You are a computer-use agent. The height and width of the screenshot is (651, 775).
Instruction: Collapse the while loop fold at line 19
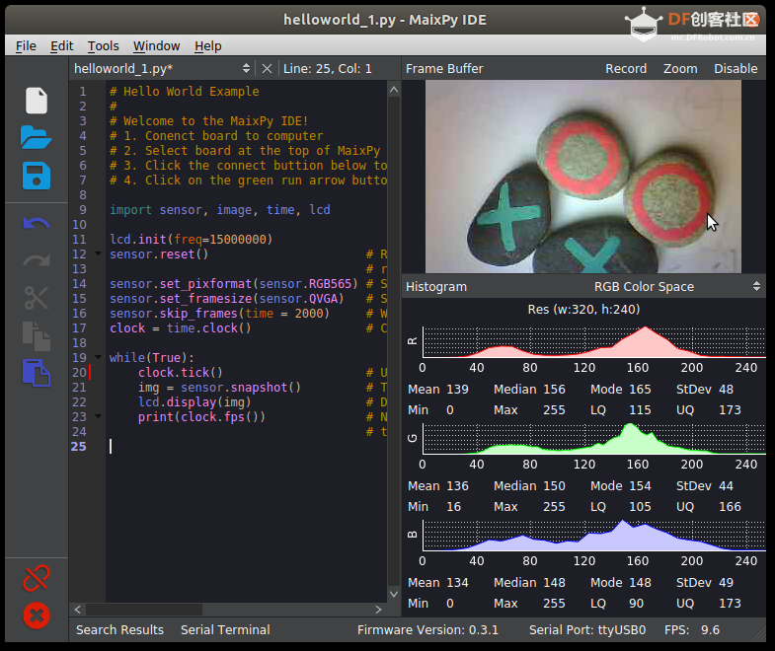[99, 357]
